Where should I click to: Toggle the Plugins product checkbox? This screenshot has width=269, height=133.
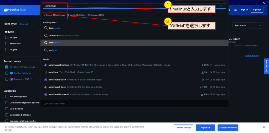7,50
